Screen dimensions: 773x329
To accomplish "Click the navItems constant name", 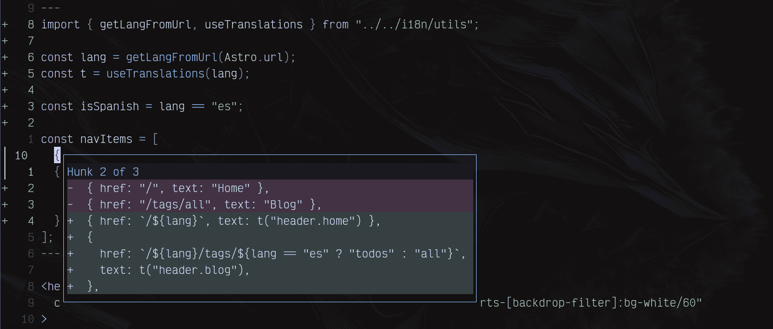I will [106, 139].
